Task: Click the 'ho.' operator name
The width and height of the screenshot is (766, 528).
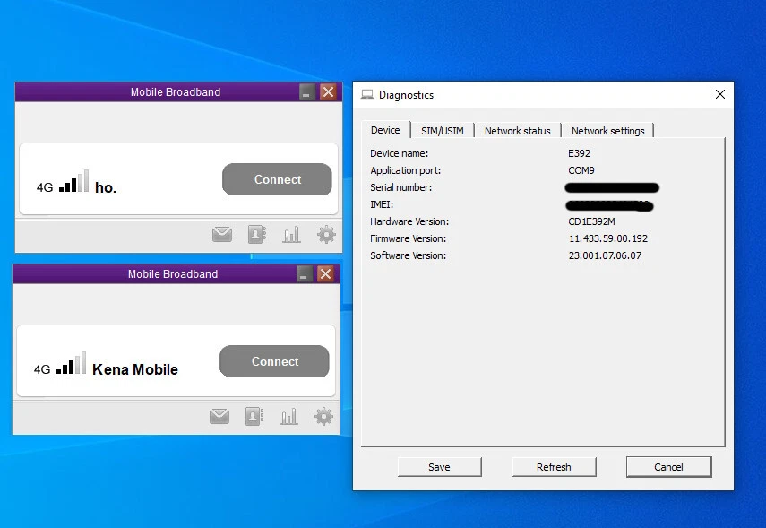Action: (x=106, y=187)
